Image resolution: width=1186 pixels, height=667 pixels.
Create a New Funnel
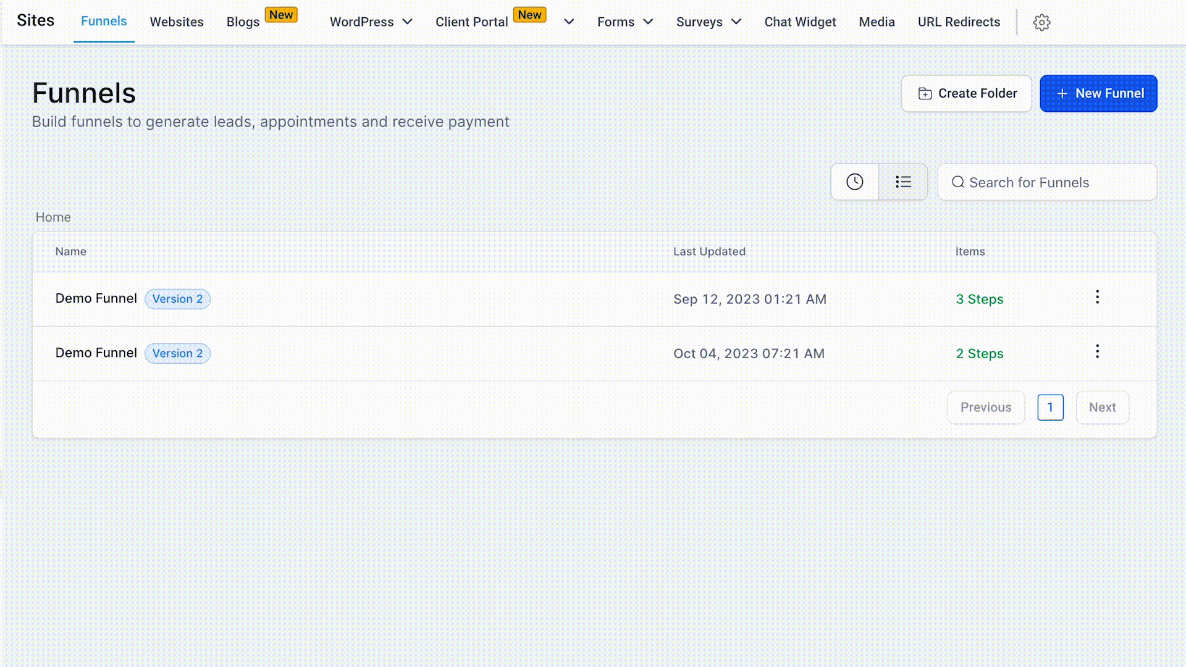1098,93
